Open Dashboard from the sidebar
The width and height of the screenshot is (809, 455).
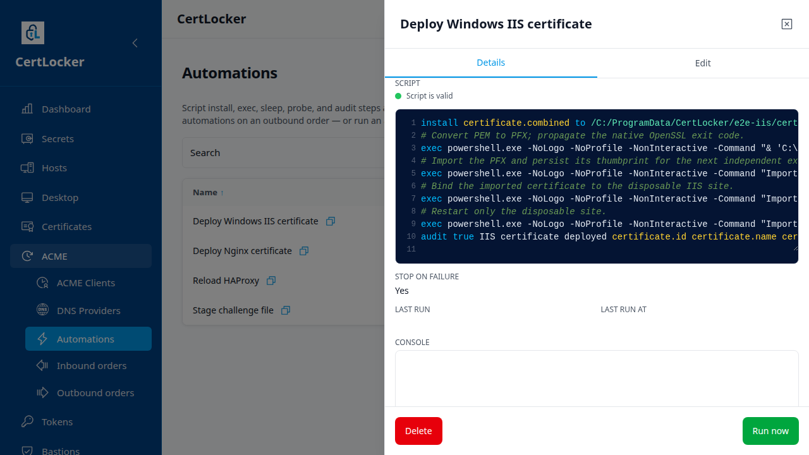click(81, 109)
